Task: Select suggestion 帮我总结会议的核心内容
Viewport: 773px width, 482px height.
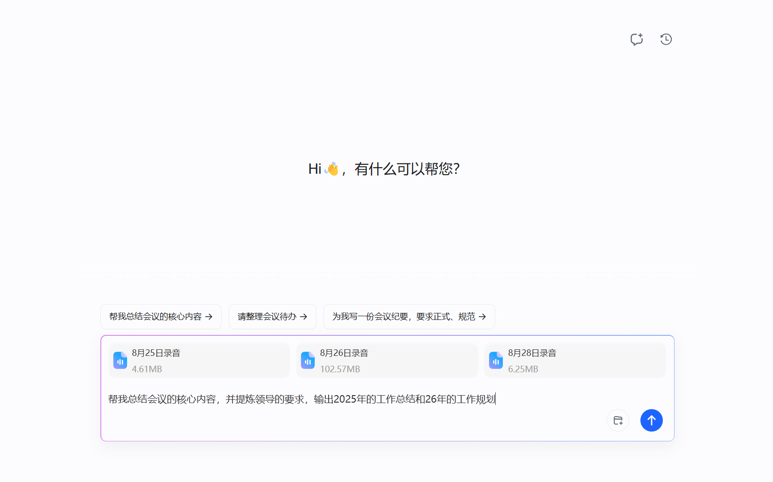Action: tap(155, 317)
